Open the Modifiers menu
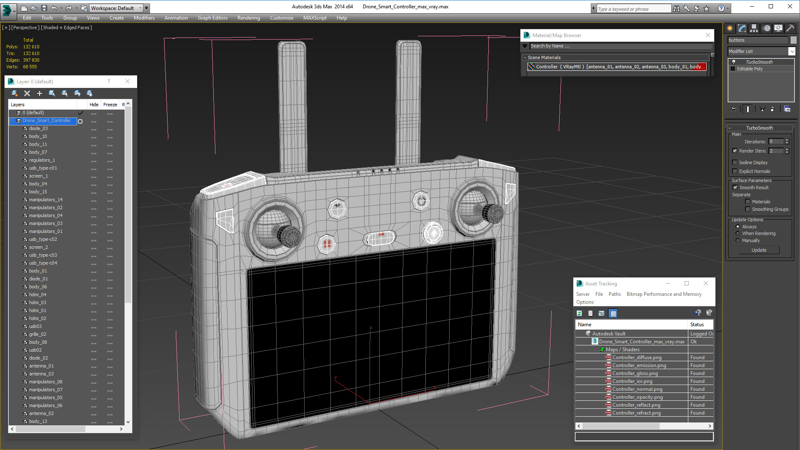Image resolution: width=800 pixels, height=450 pixels. click(x=144, y=18)
